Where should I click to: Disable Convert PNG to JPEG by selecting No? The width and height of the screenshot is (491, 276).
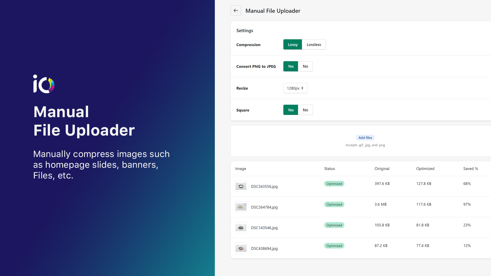[x=305, y=66]
